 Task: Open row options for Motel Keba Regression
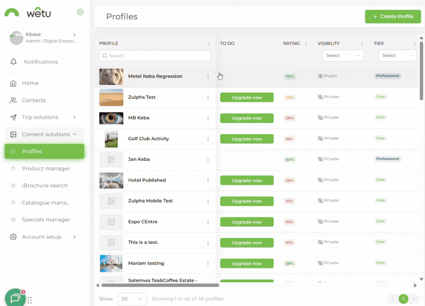click(x=208, y=77)
